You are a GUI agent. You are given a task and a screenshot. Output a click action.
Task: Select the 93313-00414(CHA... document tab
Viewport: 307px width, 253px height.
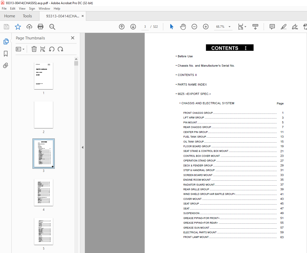tap(63, 16)
